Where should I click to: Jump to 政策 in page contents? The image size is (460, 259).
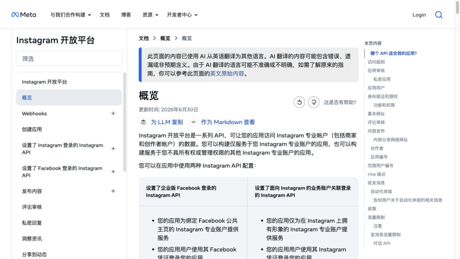coord(372,209)
